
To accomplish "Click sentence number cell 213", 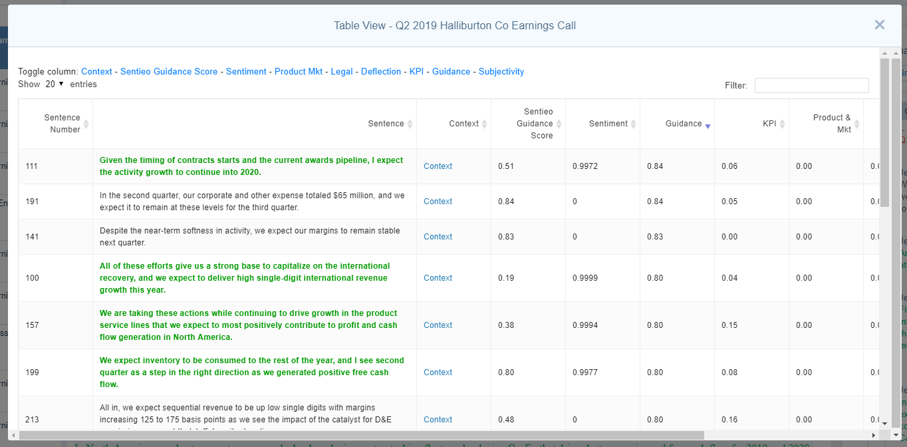I will (x=55, y=420).
